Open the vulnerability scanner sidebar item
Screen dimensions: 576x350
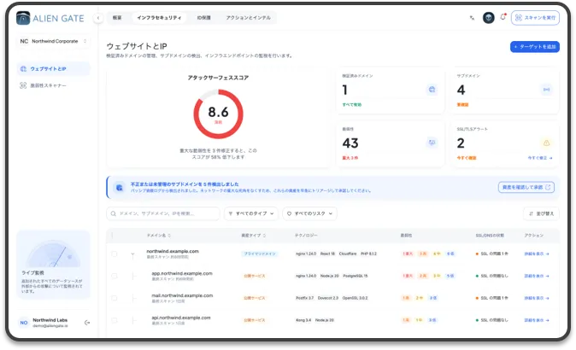(53, 85)
